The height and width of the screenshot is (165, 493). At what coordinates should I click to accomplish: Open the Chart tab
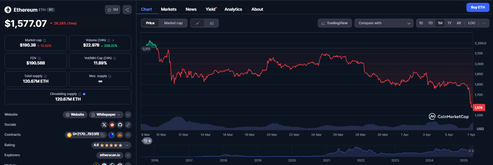(147, 9)
